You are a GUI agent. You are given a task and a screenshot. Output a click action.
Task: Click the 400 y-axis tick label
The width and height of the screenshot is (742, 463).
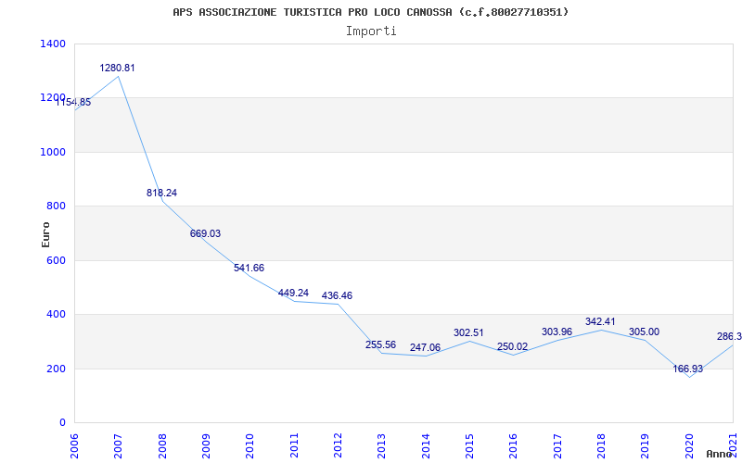pos(56,314)
